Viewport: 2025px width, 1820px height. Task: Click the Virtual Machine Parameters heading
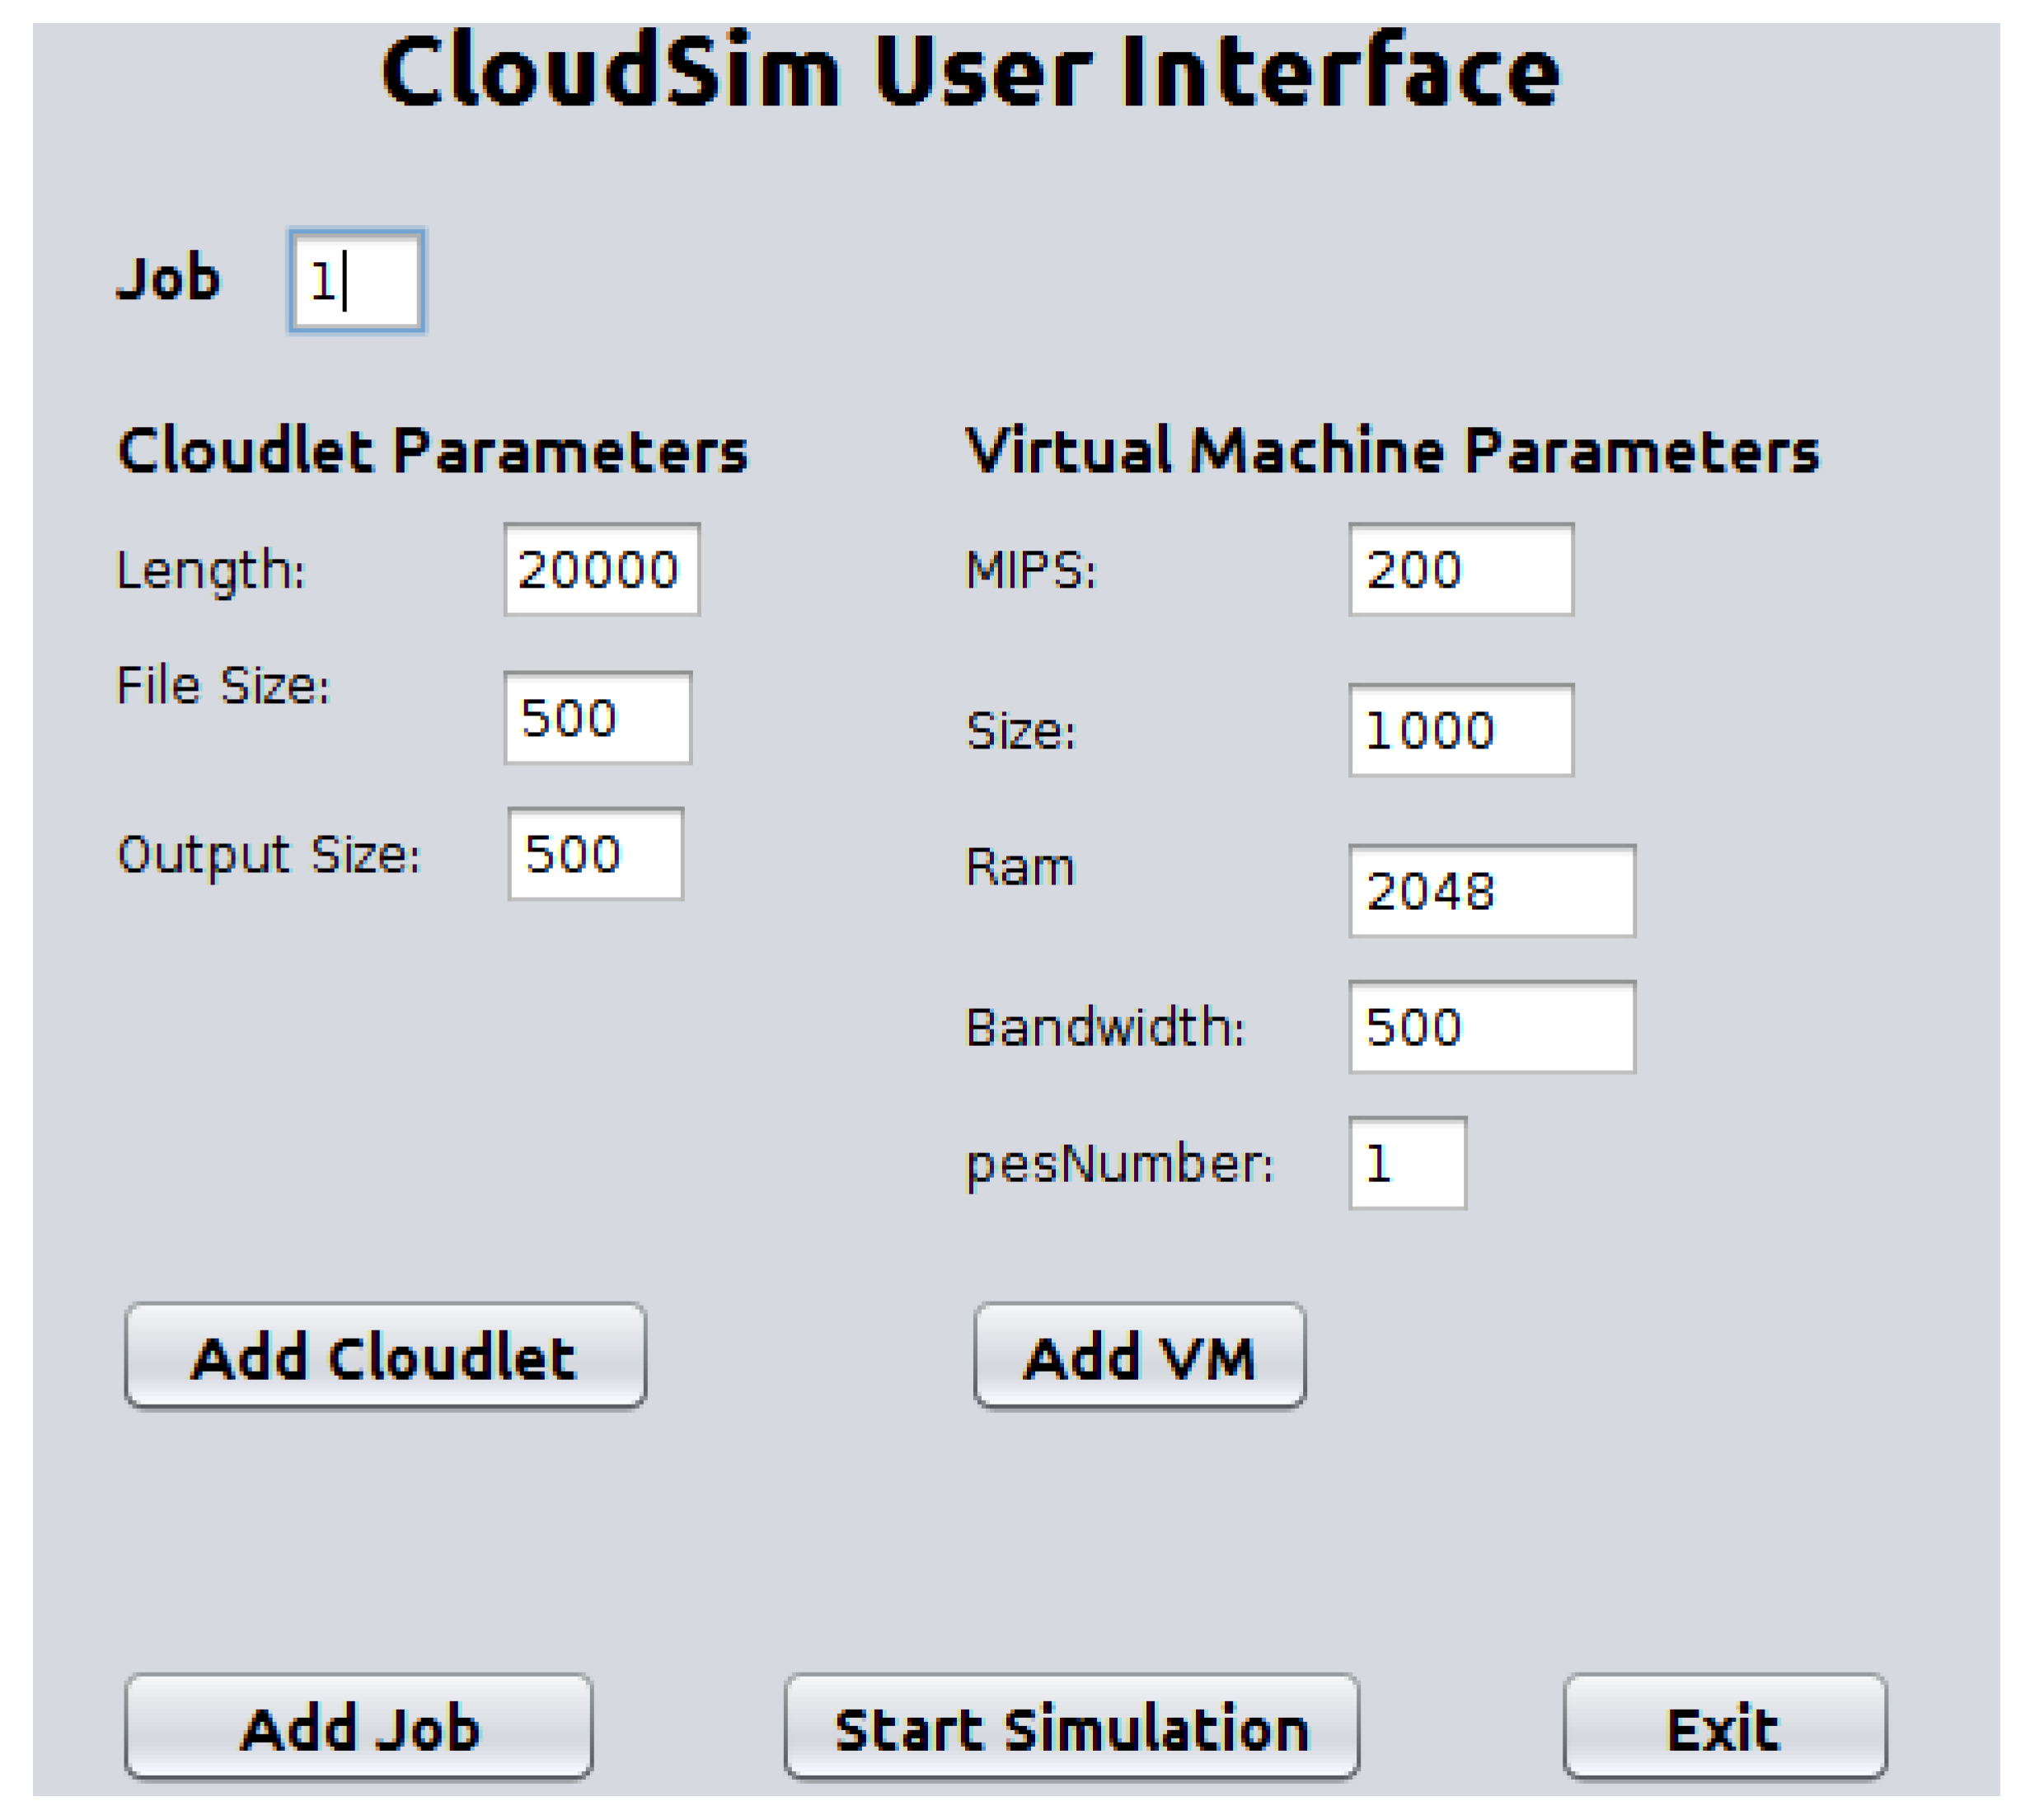pyautogui.click(x=1391, y=450)
